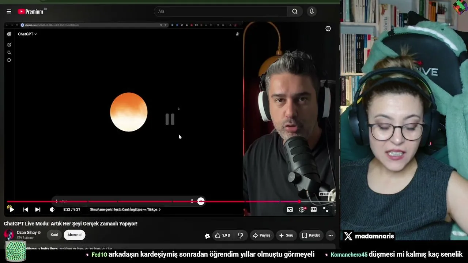Screen dimensions: 468x263
Task: Click the orange voice orb
Action: point(129,112)
